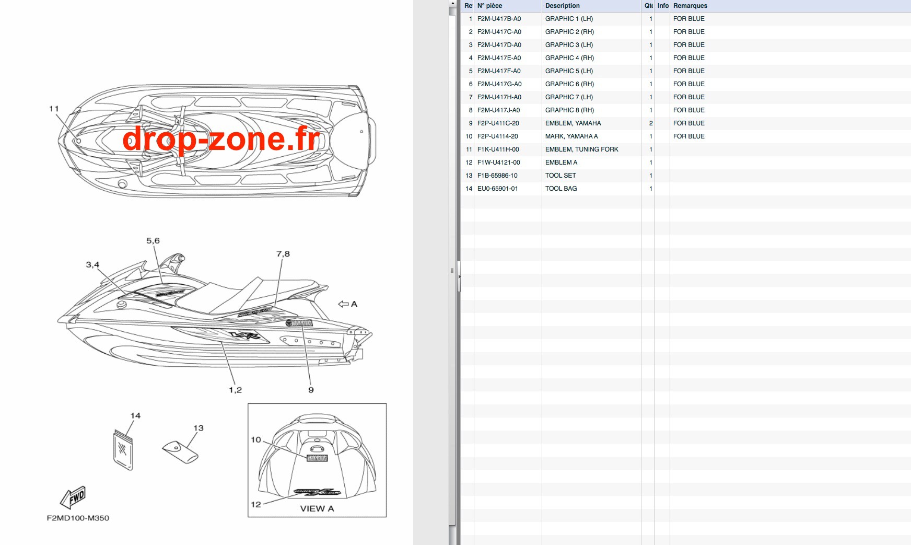Click callout number 11 on top-view diagram
911x545 pixels.
pyautogui.click(x=54, y=109)
